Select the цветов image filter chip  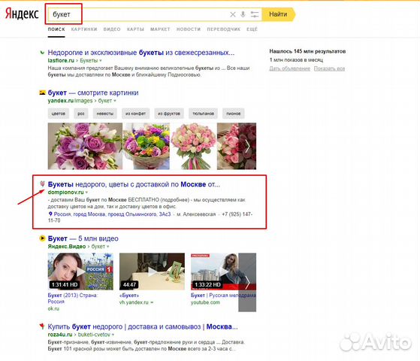pyautogui.click(x=59, y=114)
